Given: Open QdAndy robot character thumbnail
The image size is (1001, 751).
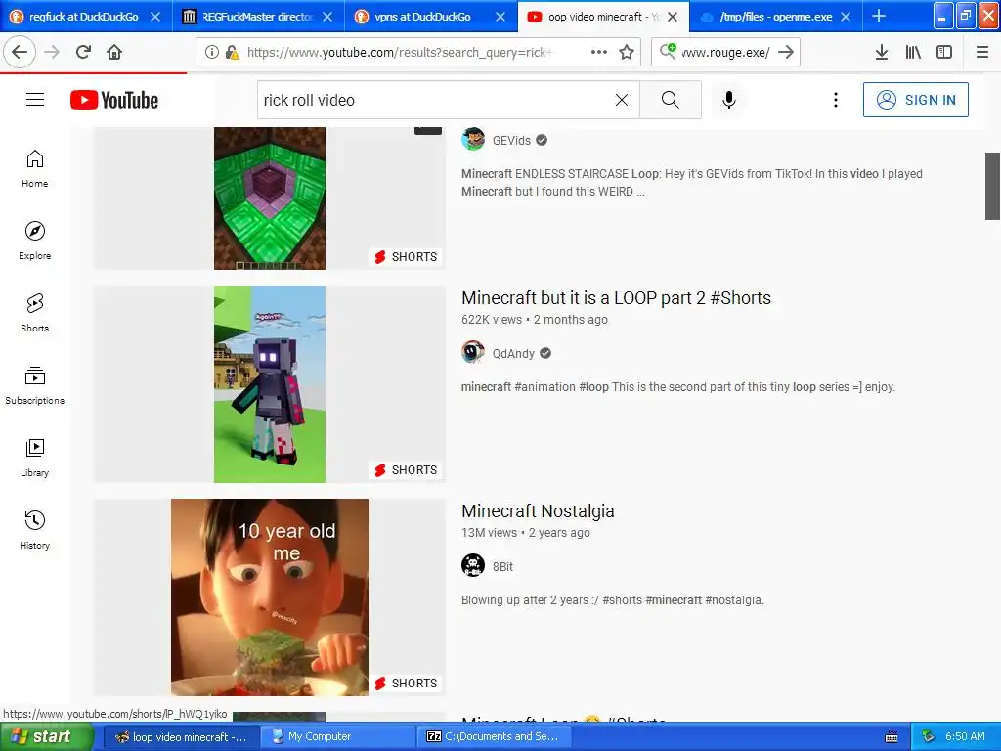Looking at the screenshot, I should tap(270, 383).
